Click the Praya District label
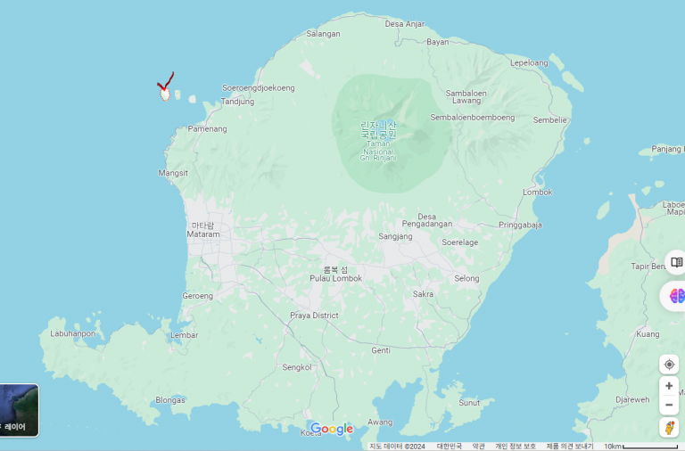This screenshot has height=451, width=685. click(314, 316)
